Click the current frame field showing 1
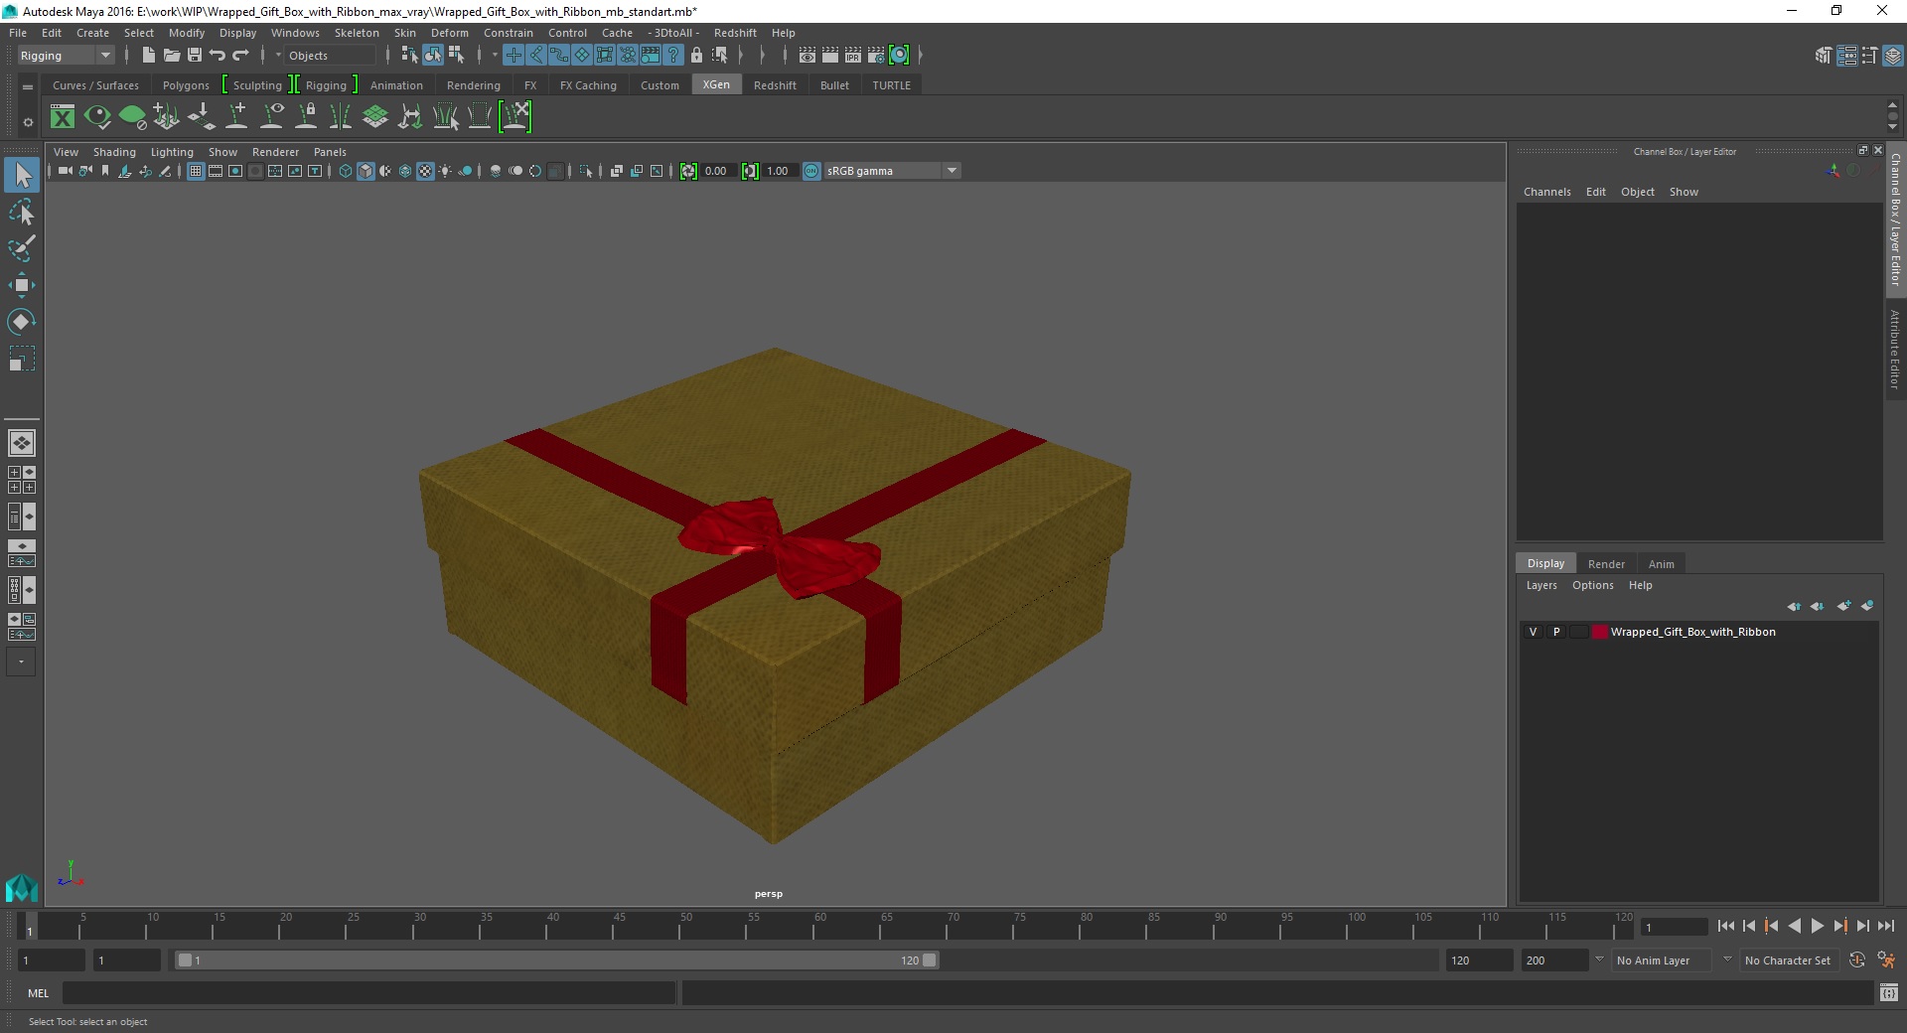 pyautogui.click(x=1675, y=927)
